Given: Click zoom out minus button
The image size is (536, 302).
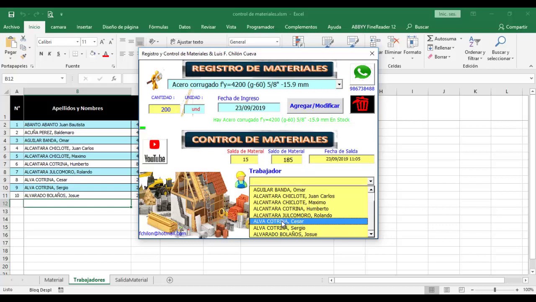Looking at the screenshot, I should point(472,290).
